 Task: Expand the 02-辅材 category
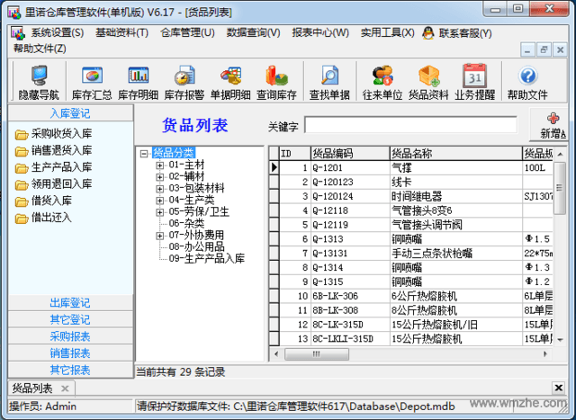(160, 177)
